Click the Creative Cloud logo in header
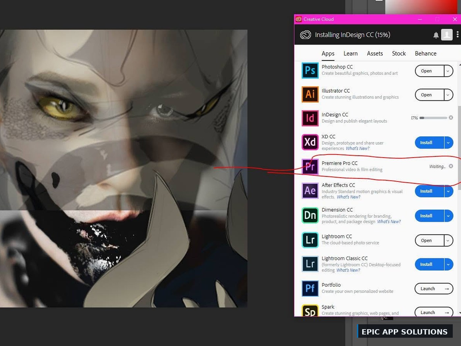The height and width of the screenshot is (346, 461). point(305,35)
